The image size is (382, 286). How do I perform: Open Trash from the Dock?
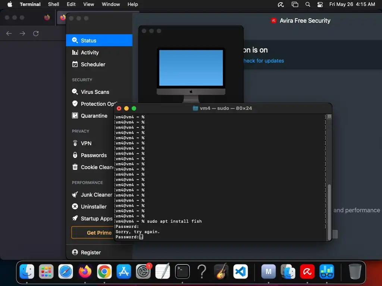pyautogui.click(x=355, y=271)
